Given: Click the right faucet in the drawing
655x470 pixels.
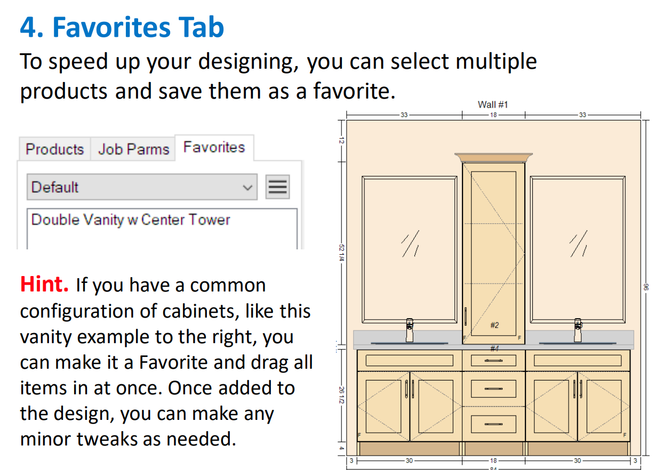Looking at the screenshot, I should [x=578, y=330].
